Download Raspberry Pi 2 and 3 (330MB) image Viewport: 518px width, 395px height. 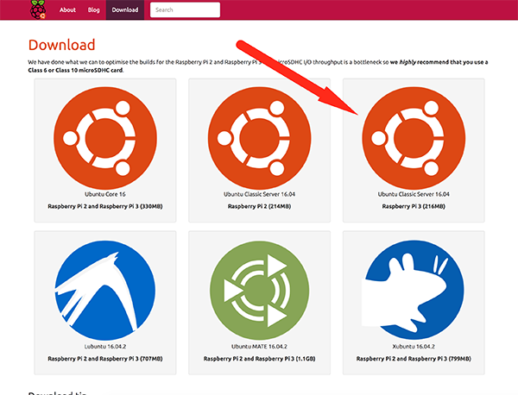point(105,206)
